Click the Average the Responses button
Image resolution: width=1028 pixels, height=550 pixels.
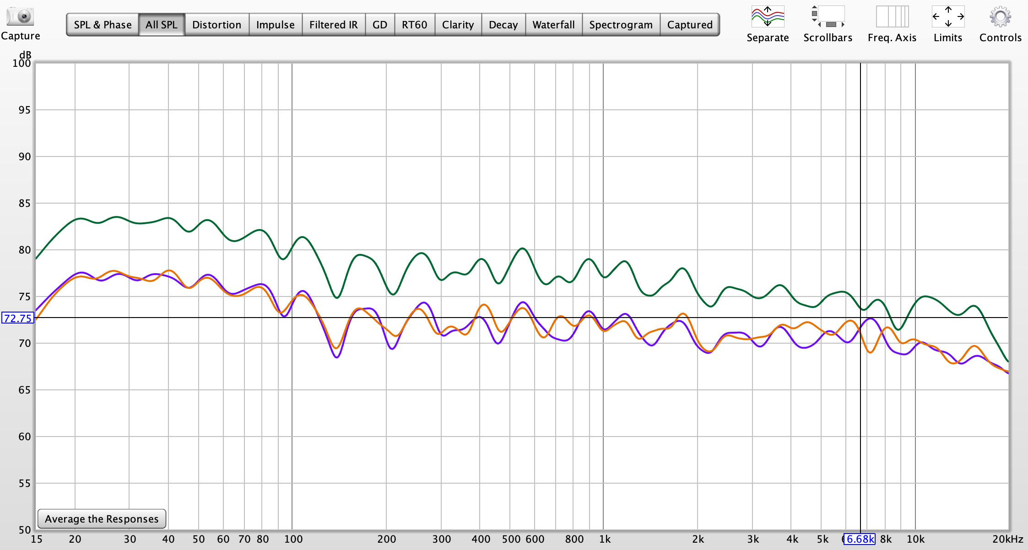102,518
